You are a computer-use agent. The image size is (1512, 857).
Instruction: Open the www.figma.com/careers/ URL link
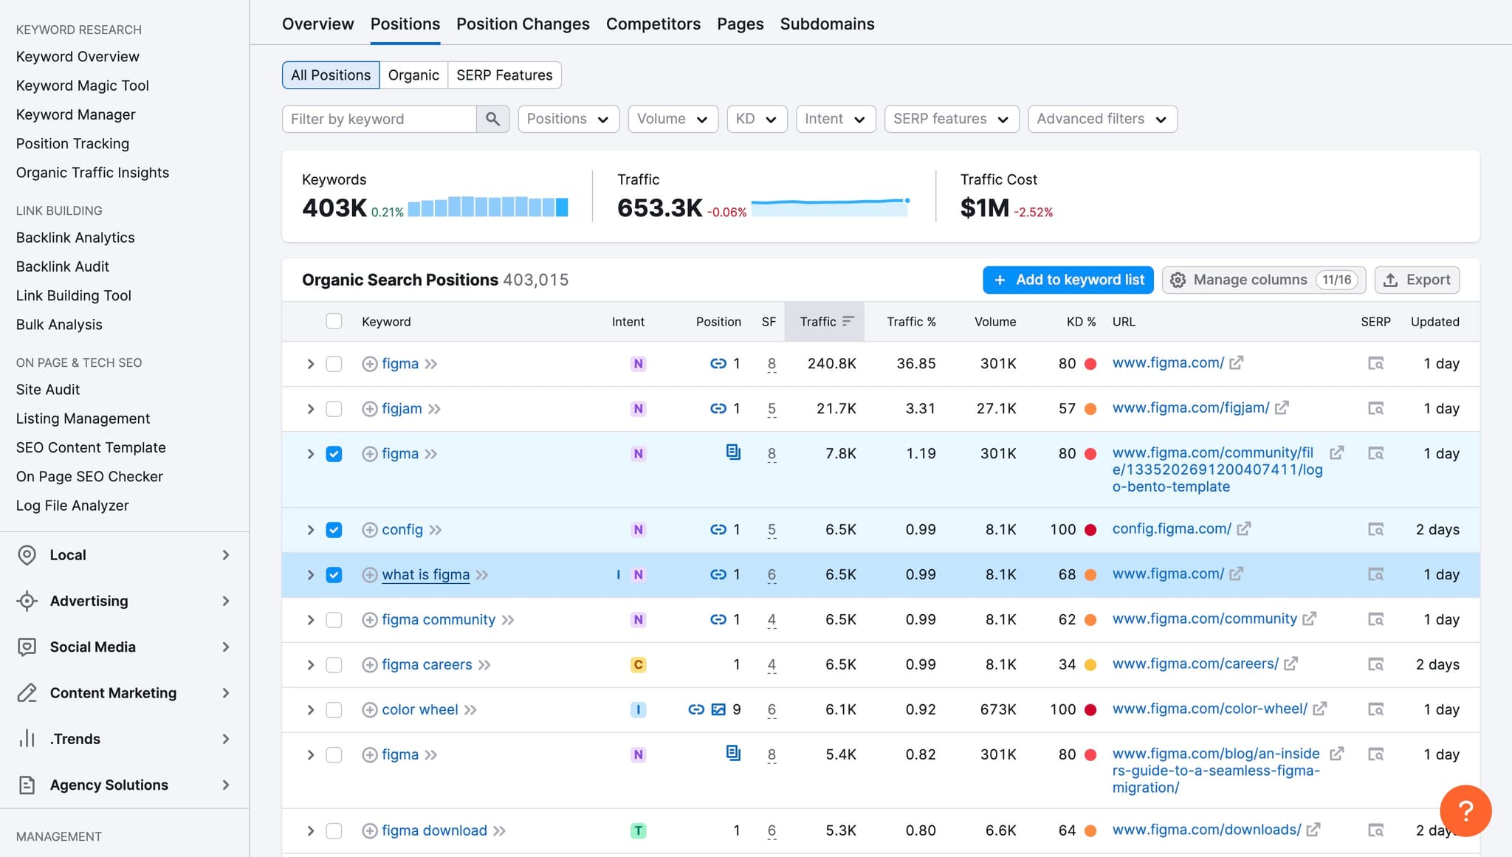[1195, 664]
